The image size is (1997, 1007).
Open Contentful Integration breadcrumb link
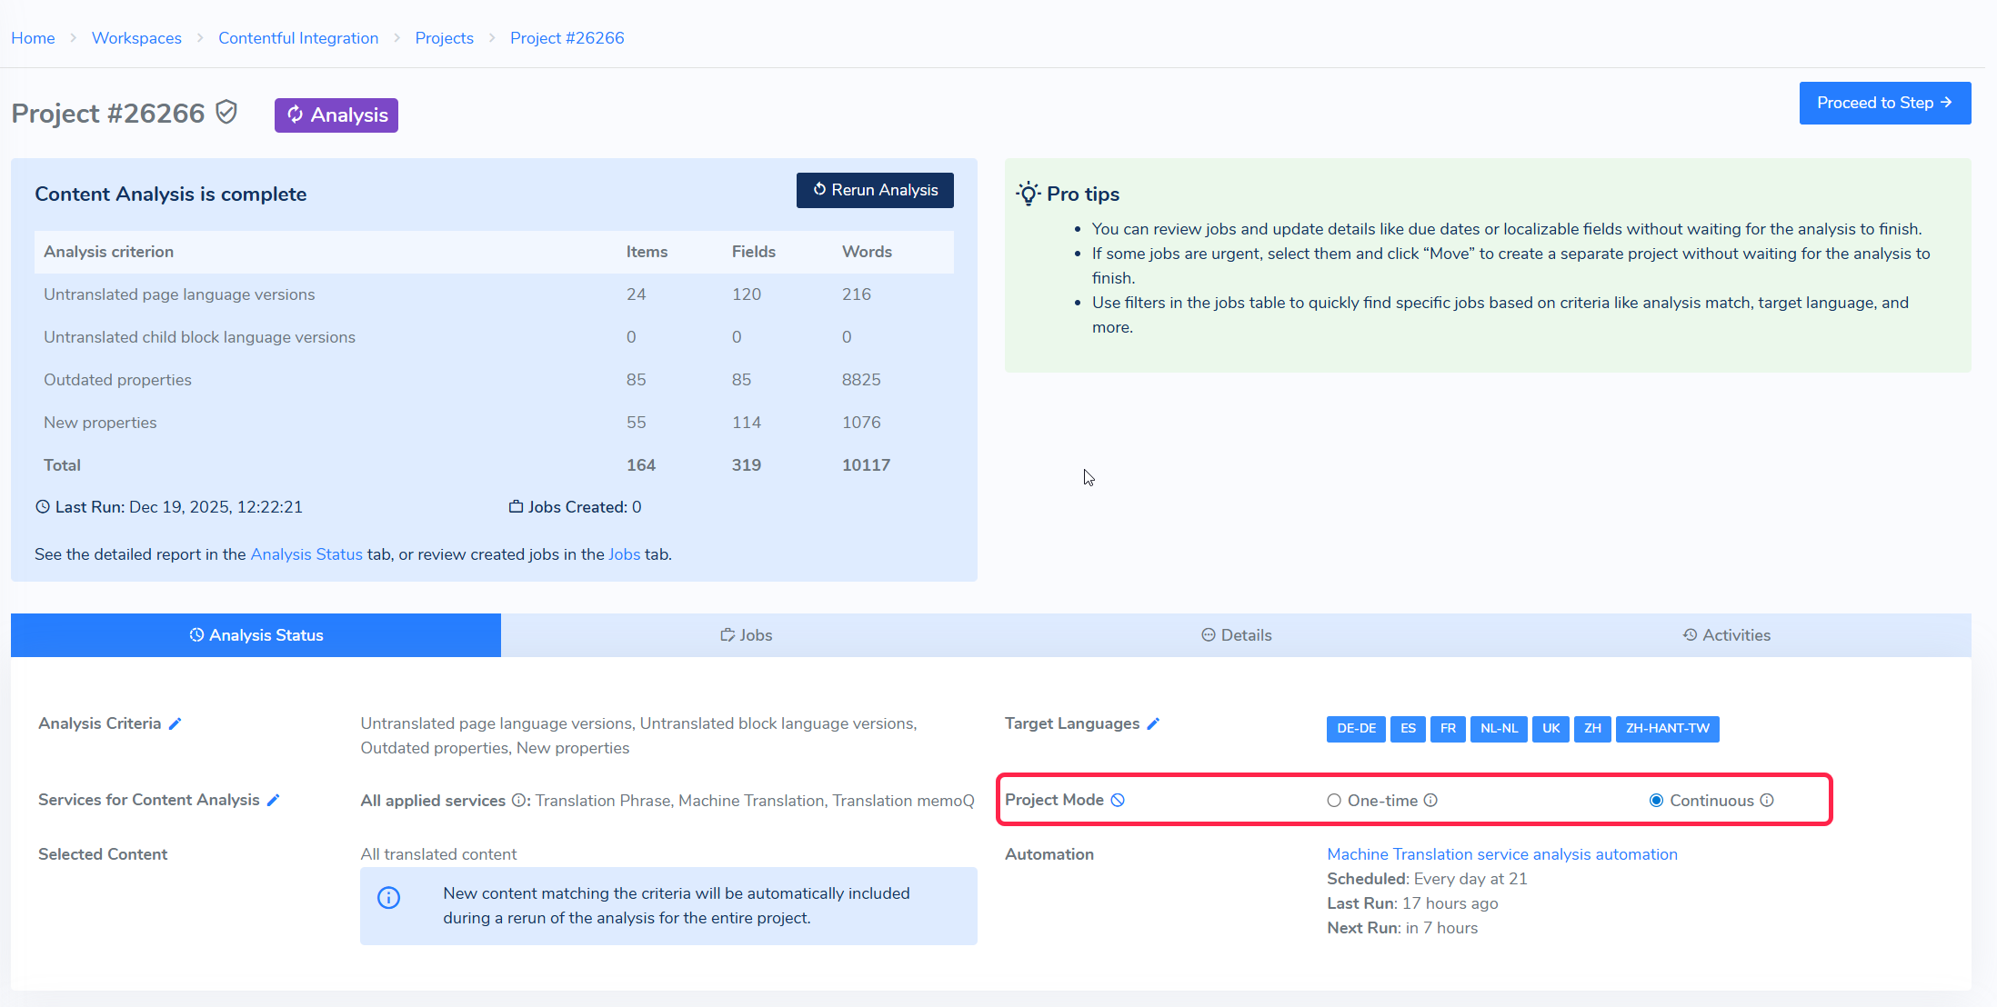click(x=298, y=38)
